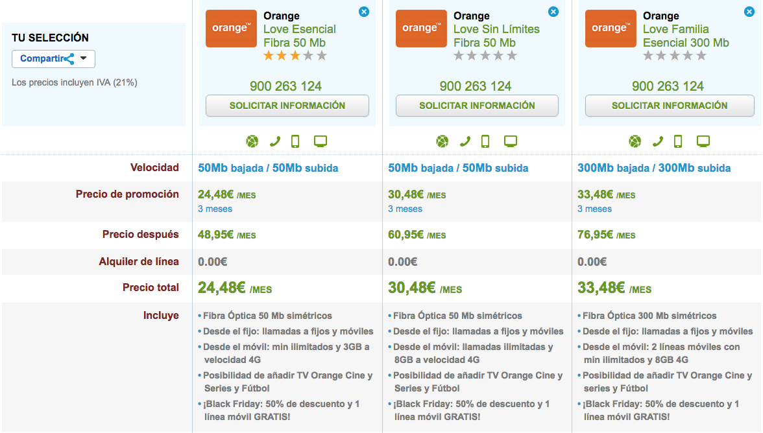Click 'TU SELECCIÓN' heading
Screen dimensions: 763x433
[x=50, y=38]
